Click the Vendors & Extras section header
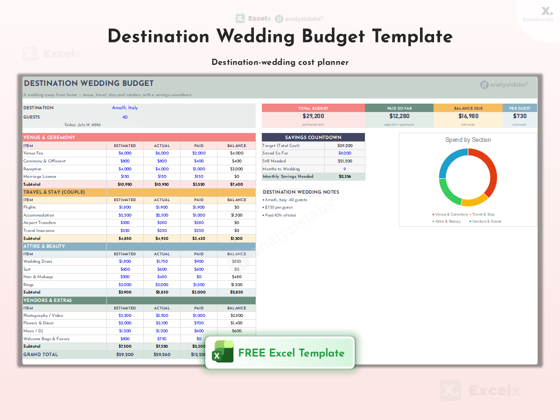 pos(139,300)
